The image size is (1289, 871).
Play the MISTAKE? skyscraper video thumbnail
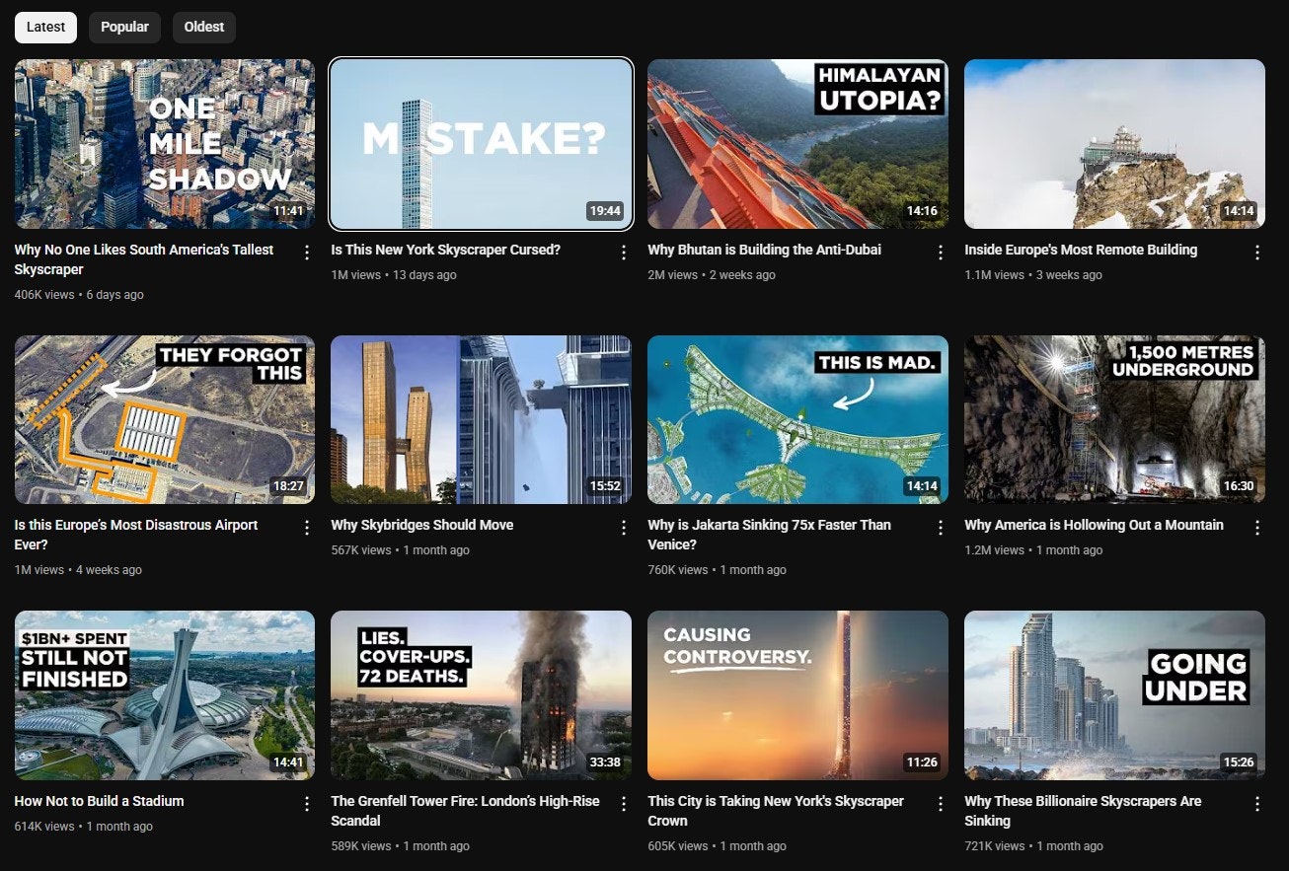pyautogui.click(x=481, y=143)
